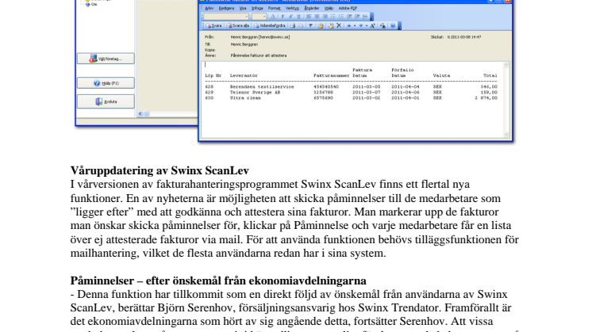This screenshot has height=332, width=592.
Task: Open the Format menu
Action: (274, 8)
